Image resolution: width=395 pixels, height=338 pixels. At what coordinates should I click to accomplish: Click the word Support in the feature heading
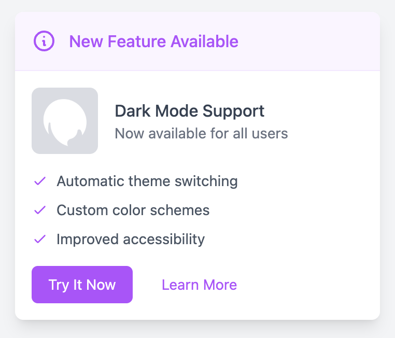coord(233,111)
